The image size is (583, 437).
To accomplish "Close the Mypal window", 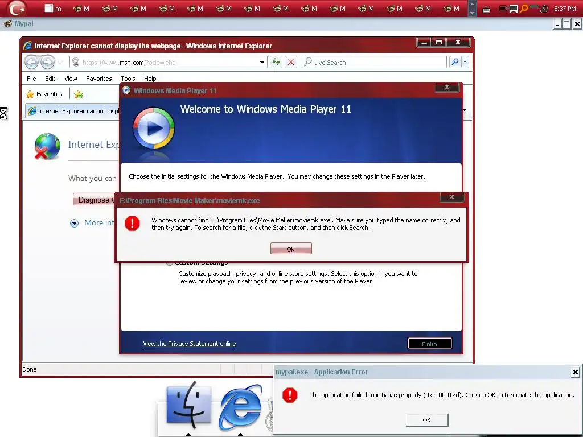I will [577, 24].
